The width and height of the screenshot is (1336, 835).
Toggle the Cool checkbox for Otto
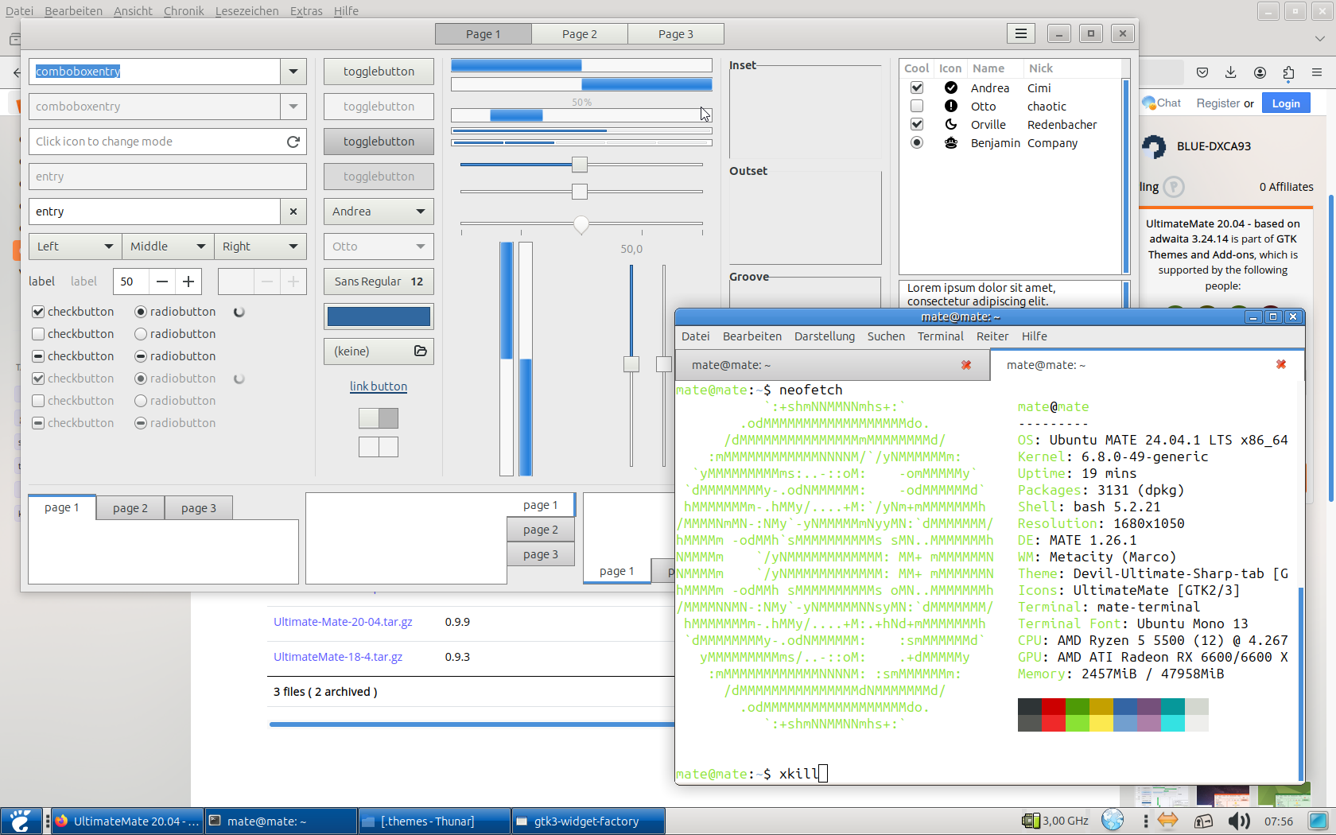917,106
